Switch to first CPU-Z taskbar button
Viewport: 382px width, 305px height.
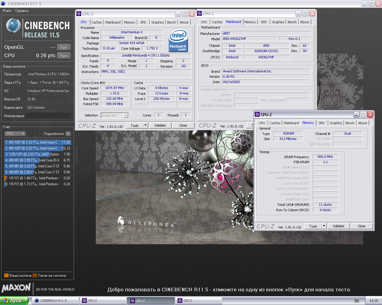103,301
